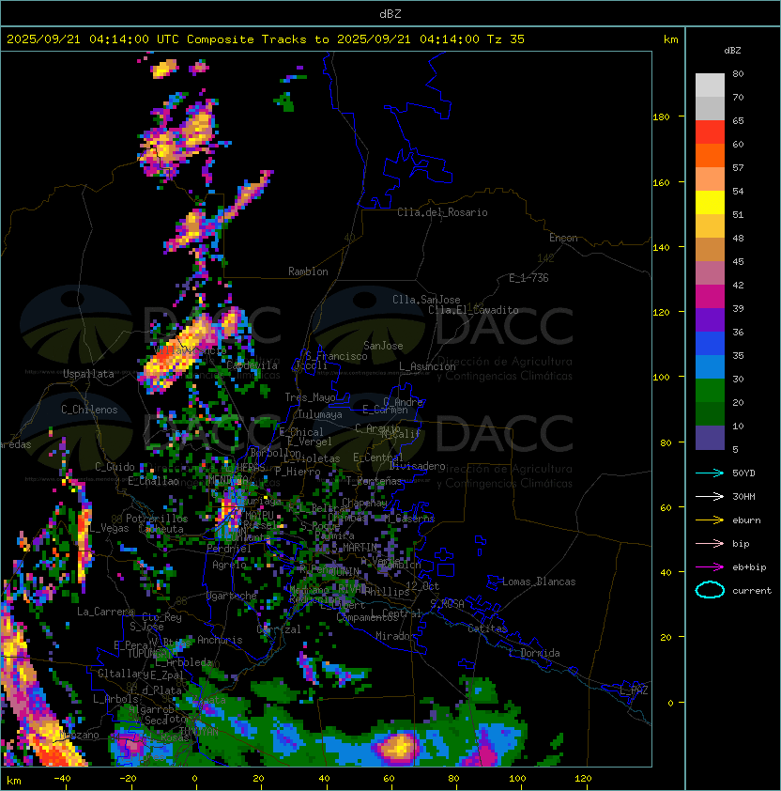Select the mauve 42-45 dBZ swatch
781x791 pixels.
tap(710, 273)
